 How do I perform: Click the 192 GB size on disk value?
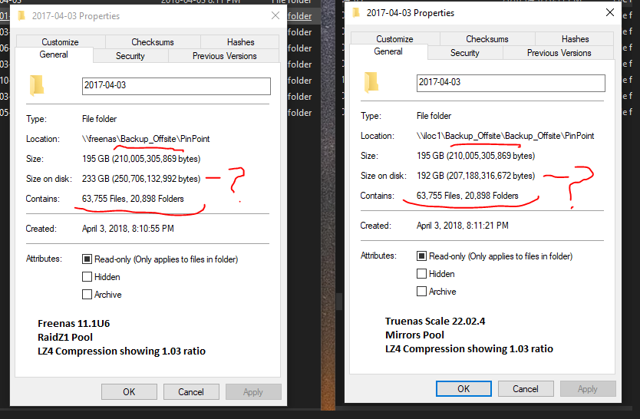tap(476, 176)
